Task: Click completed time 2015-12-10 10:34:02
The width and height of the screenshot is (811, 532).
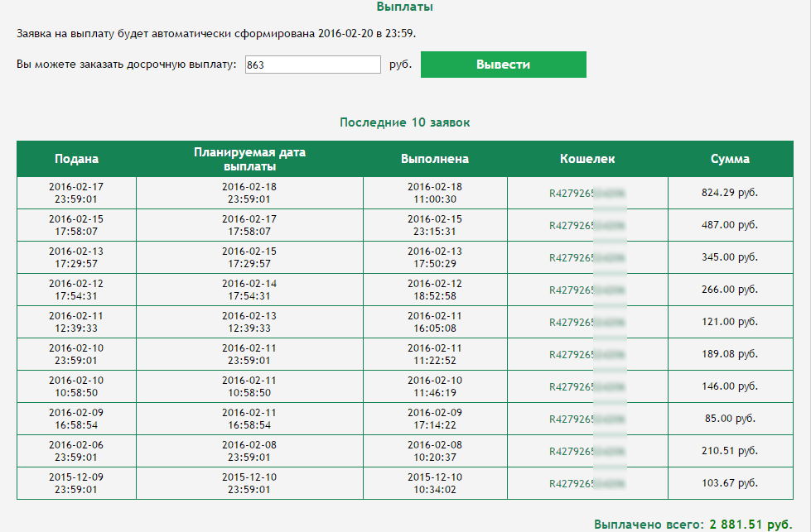Action: click(434, 483)
